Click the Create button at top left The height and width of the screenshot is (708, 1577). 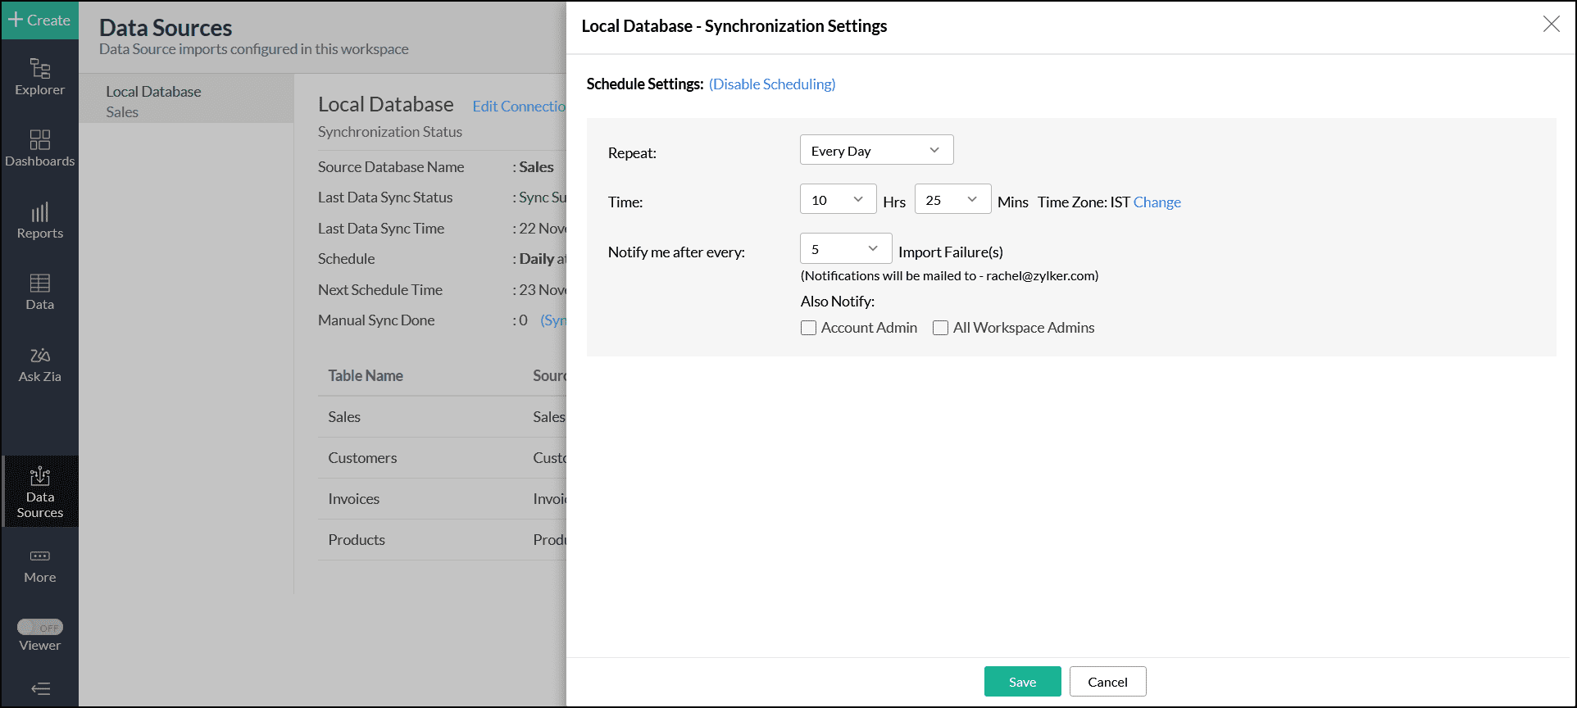[x=39, y=20]
